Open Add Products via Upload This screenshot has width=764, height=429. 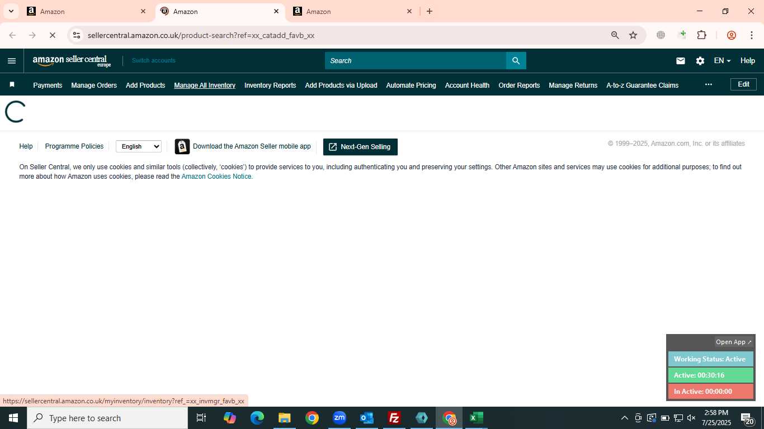341,85
